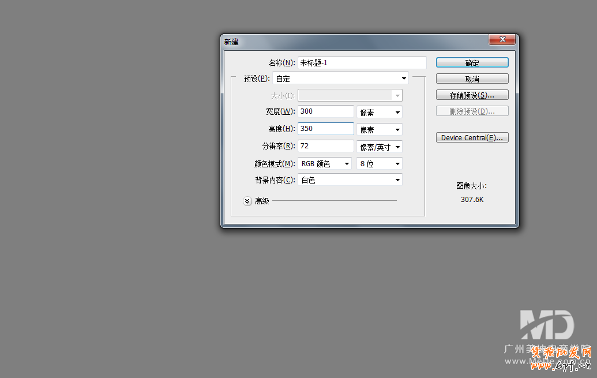Click the 高度 height value field

pyautogui.click(x=325, y=129)
